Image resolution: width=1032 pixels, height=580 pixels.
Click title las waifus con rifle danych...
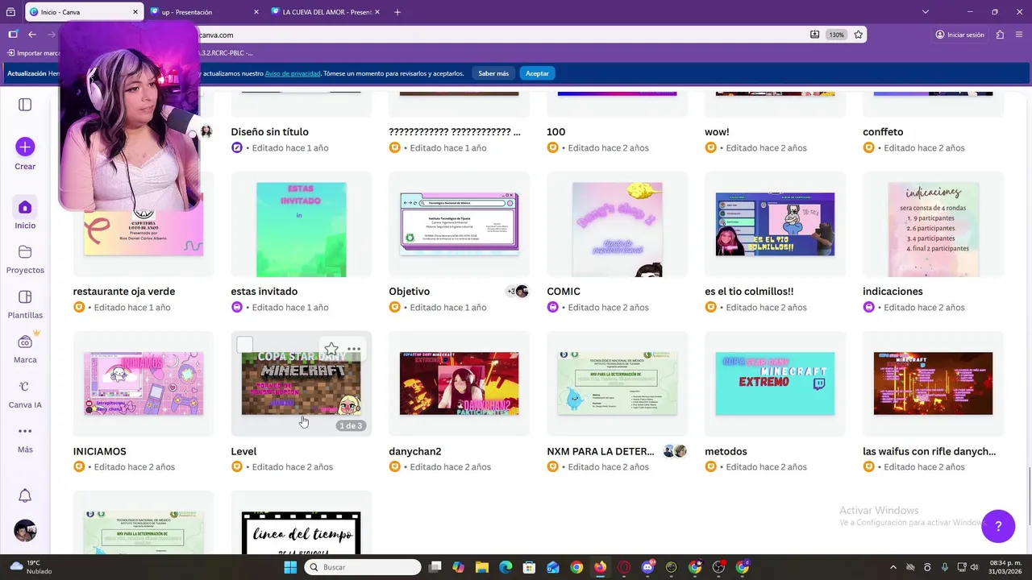(929, 451)
